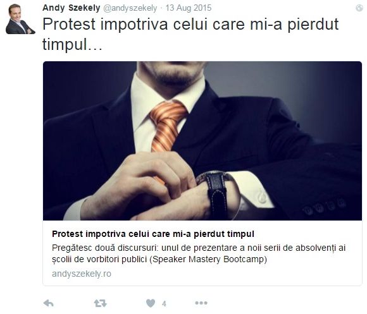
Task: Click the @andyszekely handle
Action: [130, 8]
